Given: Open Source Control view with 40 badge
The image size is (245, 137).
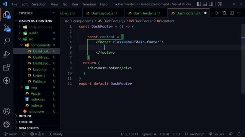Looking at the screenshot, I should click(7, 28).
